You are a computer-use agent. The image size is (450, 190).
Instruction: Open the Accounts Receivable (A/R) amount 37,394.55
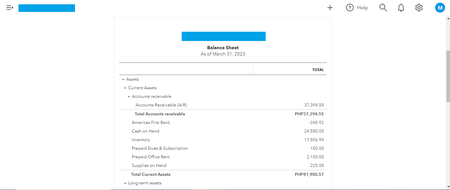click(314, 105)
